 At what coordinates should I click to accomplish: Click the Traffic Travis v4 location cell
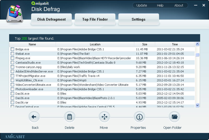78,76
